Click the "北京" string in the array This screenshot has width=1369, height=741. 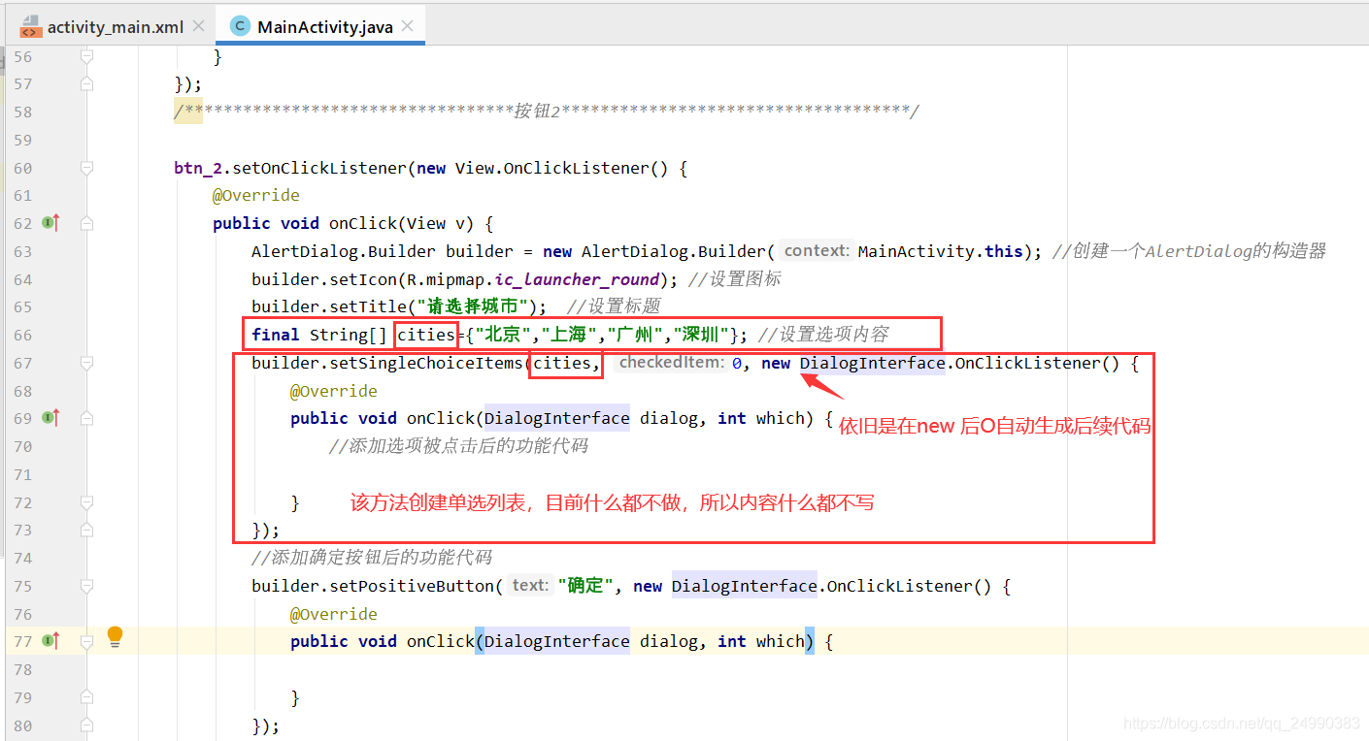pos(502,335)
